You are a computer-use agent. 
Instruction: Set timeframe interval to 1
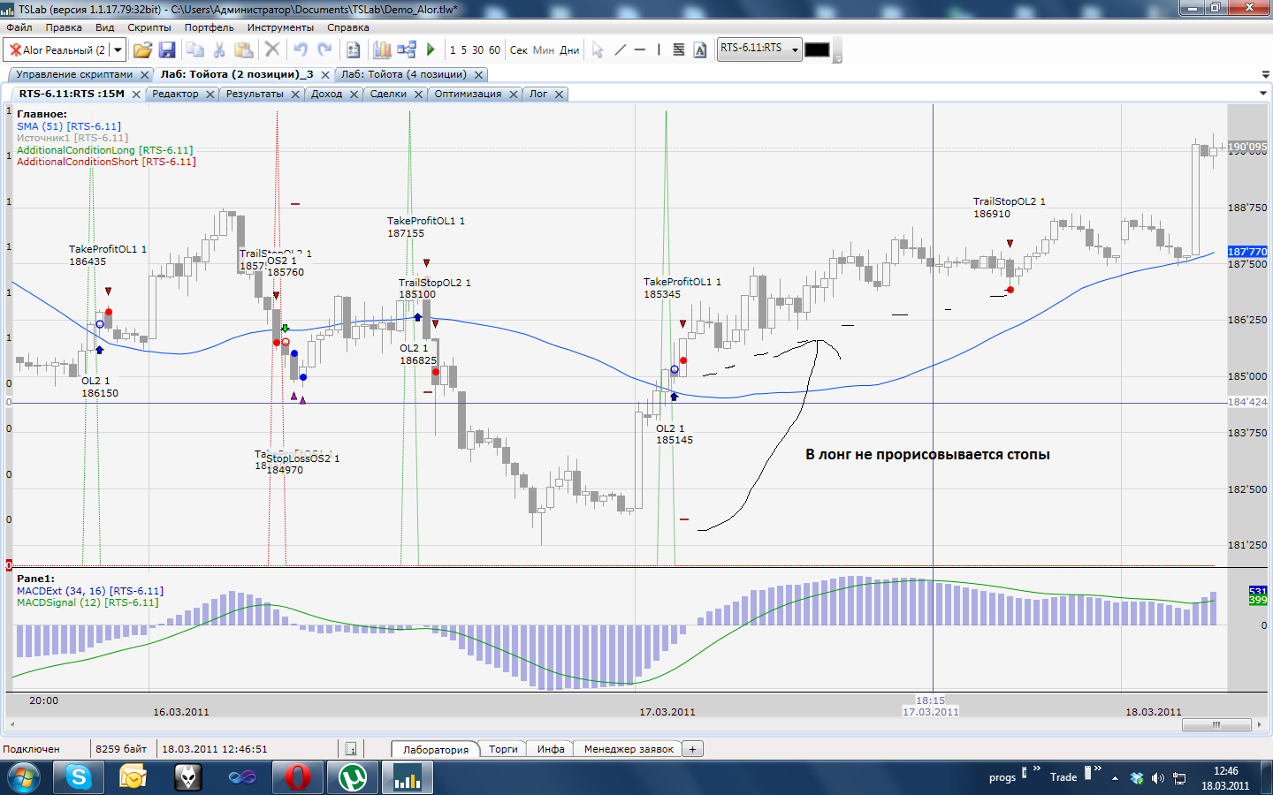453,50
